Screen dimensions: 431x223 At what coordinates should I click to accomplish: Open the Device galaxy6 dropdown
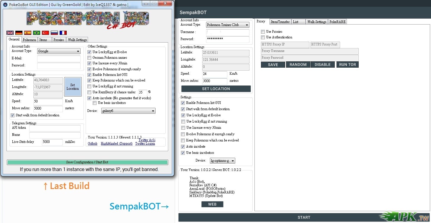tap(128, 111)
